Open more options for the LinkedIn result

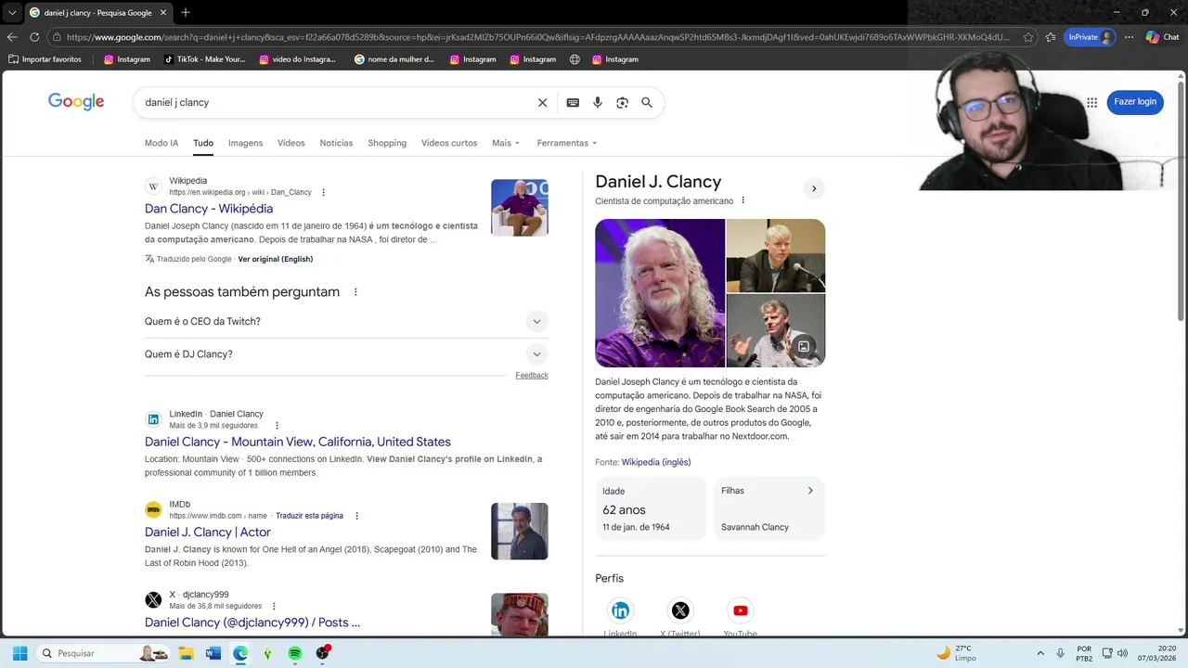pyautogui.click(x=277, y=426)
